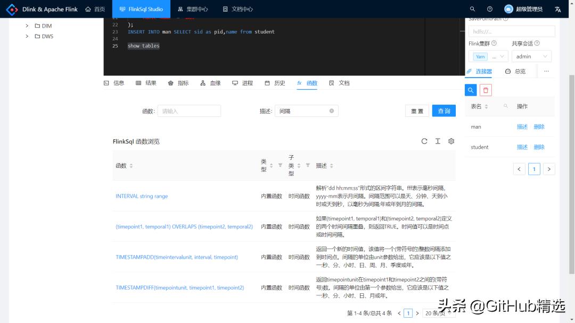Clear the 描述 search field with the x icon
Screen dimensions: 575x323
click(x=332, y=111)
